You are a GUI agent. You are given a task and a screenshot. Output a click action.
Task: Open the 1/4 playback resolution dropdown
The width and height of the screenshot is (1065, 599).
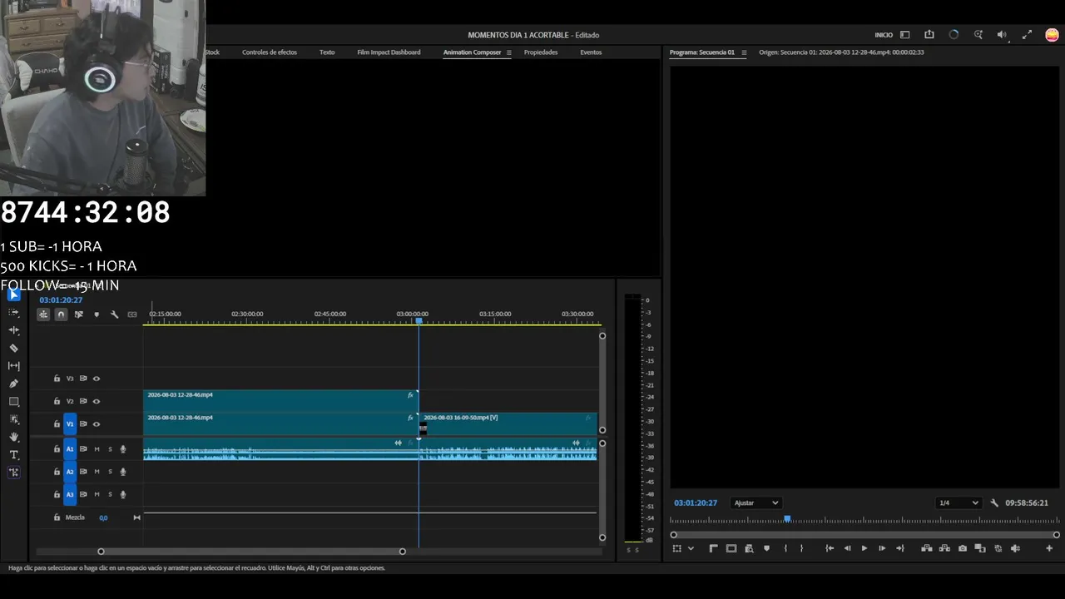[x=958, y=503]
